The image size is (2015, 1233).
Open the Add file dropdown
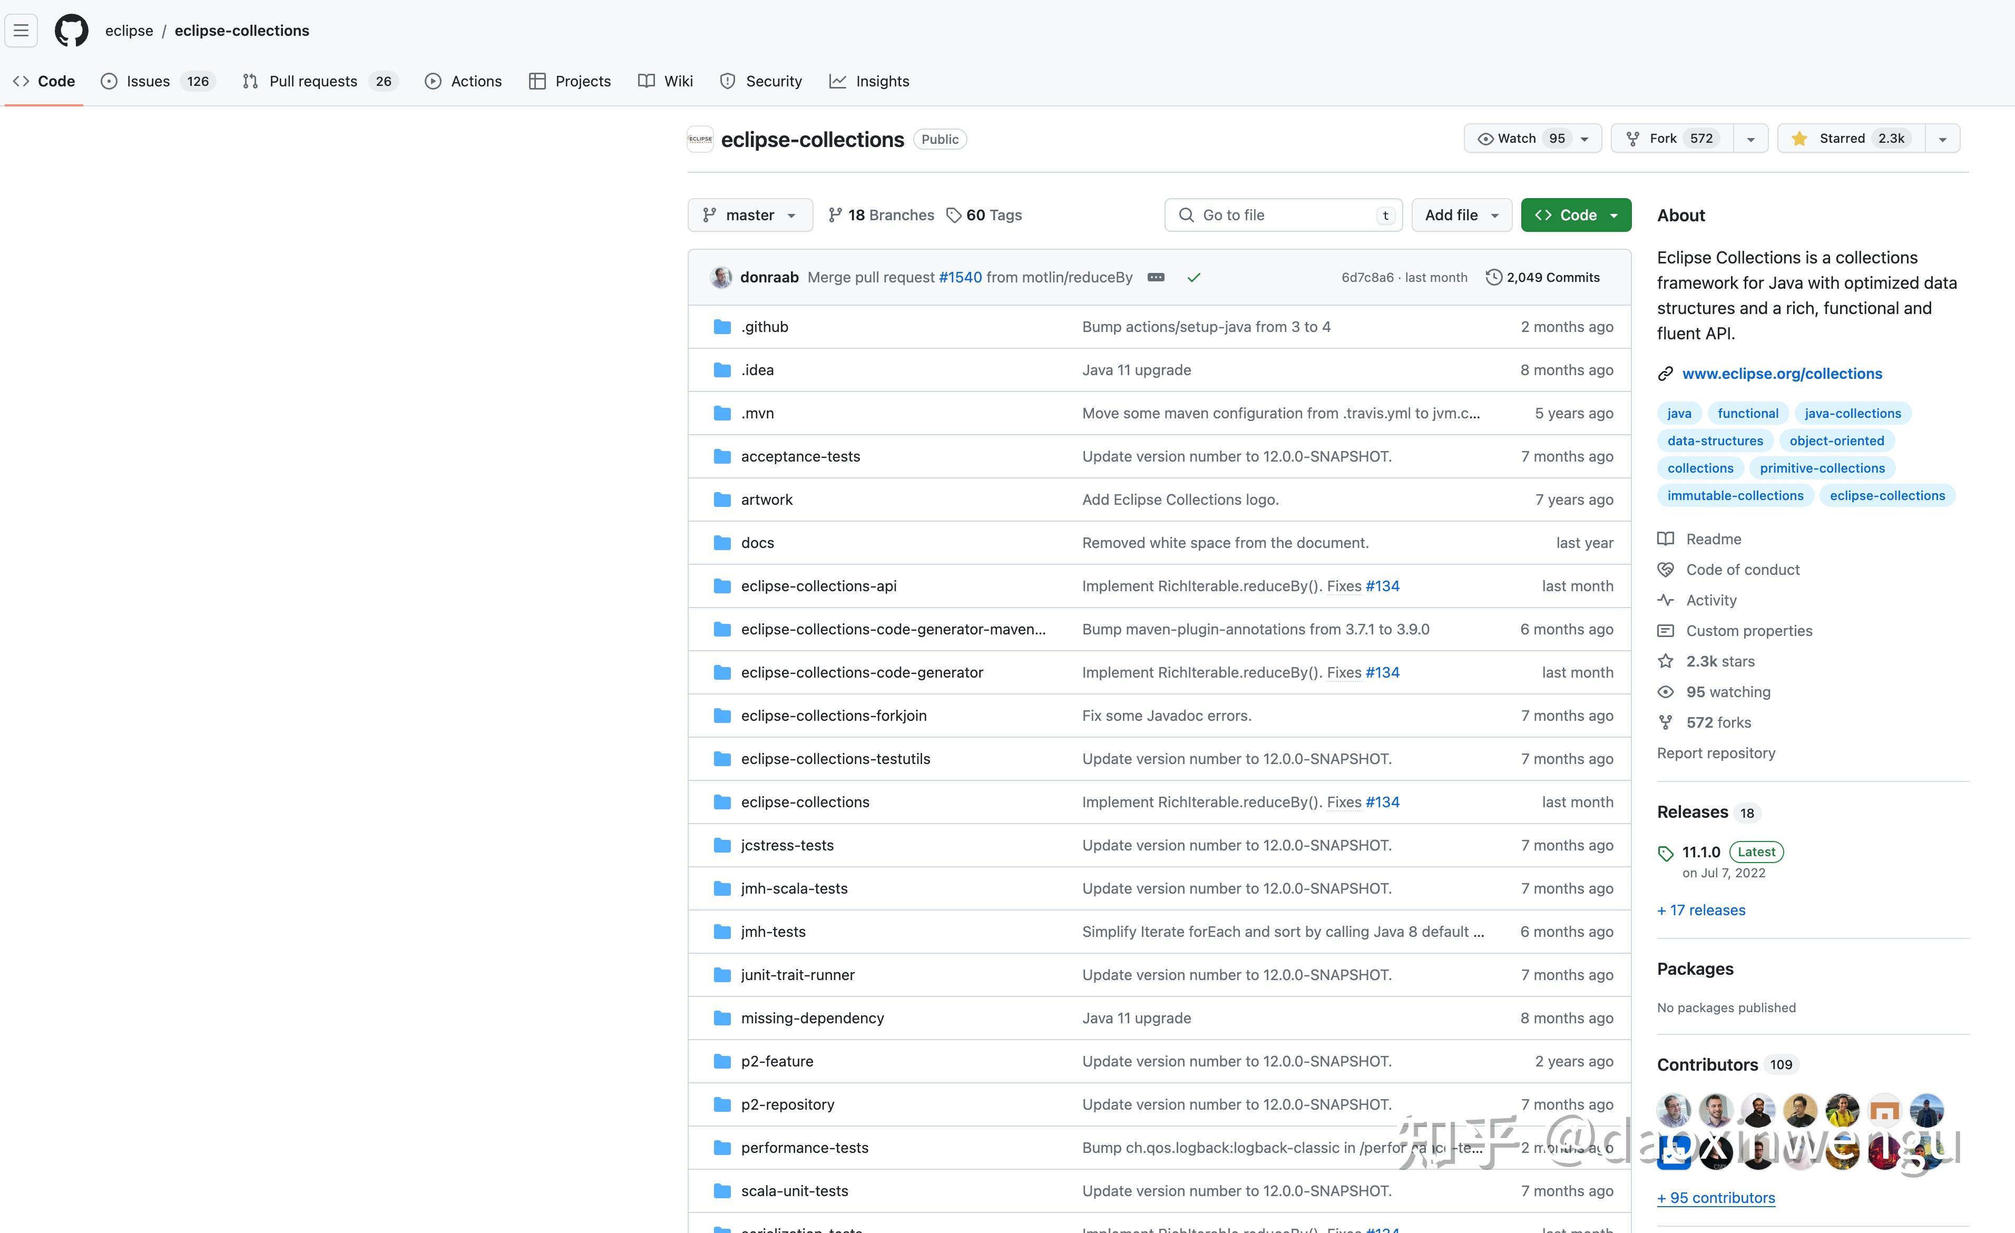coord(1461,215)
